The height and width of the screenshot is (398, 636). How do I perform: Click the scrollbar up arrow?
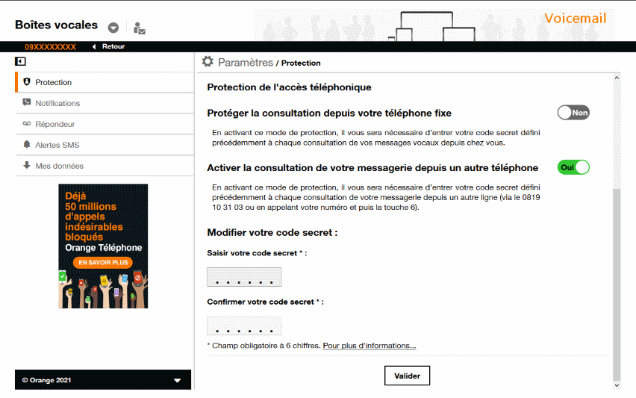[617, 78]
